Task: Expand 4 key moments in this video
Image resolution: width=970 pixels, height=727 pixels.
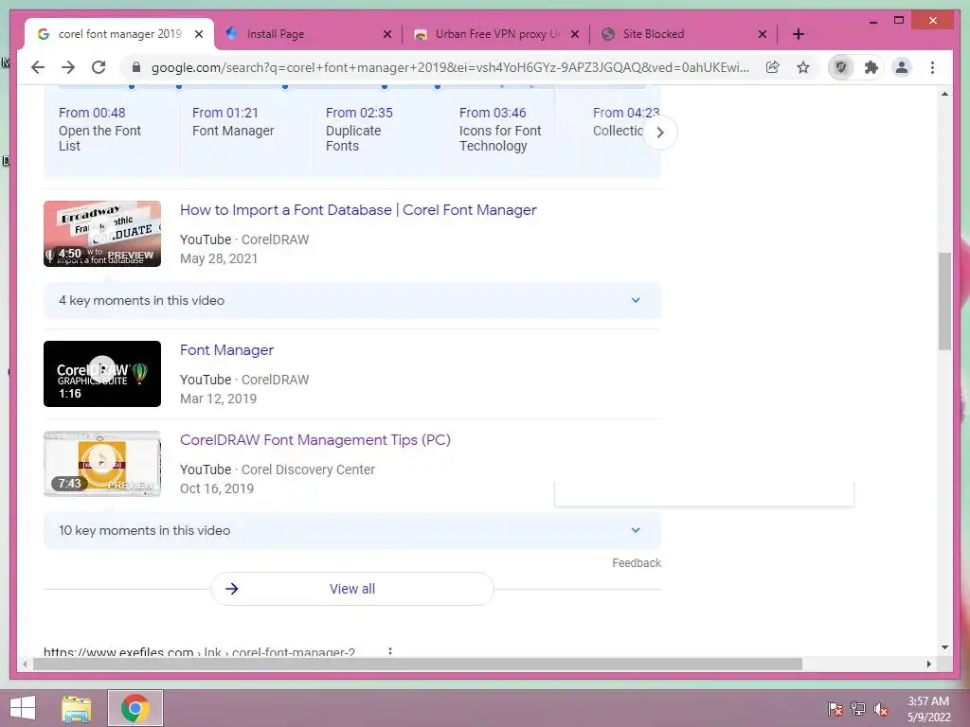Action: (352, 300)
